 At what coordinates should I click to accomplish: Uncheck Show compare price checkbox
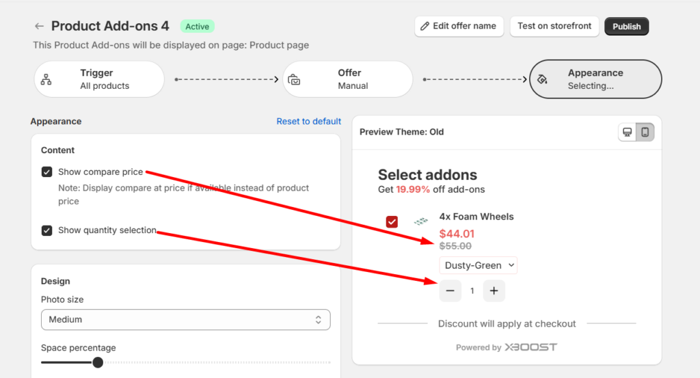[46, 172]
